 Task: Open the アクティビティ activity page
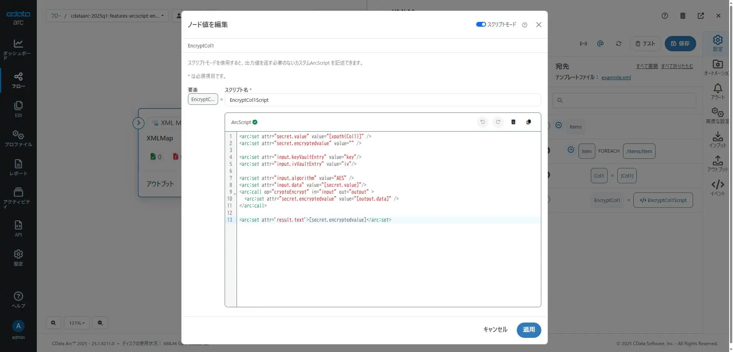[x=18, y=197]
